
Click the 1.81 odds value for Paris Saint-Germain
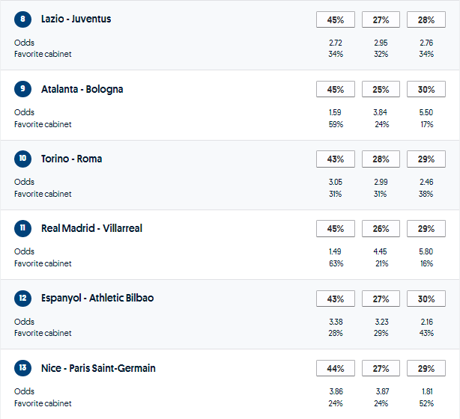[x=426, y=391]
